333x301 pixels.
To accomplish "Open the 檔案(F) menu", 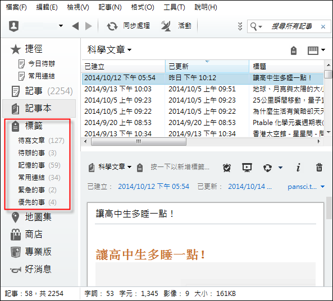I will click(16, 7).
